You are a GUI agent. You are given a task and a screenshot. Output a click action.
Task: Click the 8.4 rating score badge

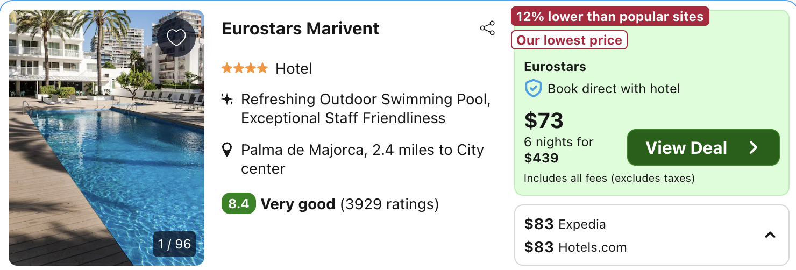tap(238, 204)
